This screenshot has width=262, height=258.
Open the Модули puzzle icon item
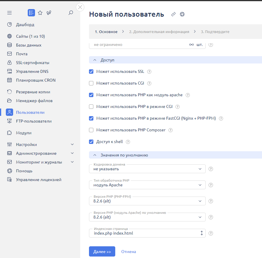click(x=10, y=133)
